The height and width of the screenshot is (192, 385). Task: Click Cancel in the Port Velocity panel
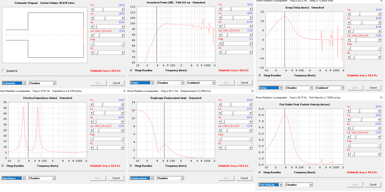point(372,184)
